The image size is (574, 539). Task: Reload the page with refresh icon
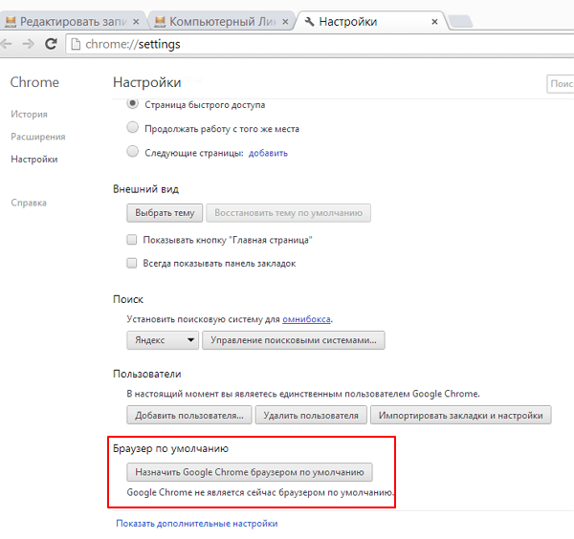pyautogui.click(x=51, y=44)
